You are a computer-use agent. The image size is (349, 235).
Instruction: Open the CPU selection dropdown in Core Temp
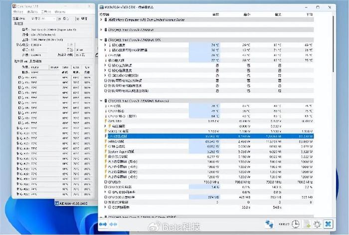coord(43,18)
